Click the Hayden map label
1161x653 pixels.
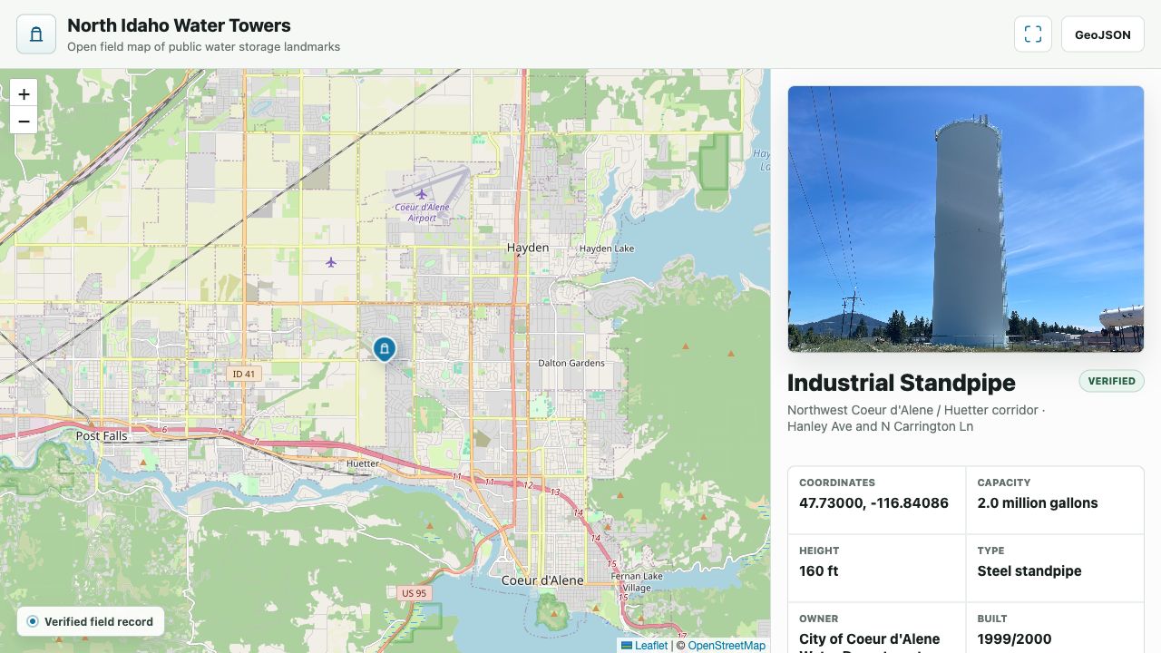point(528,248)
